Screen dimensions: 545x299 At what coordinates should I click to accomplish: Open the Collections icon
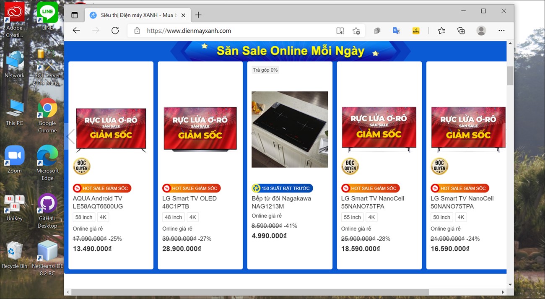pos(461,31)
